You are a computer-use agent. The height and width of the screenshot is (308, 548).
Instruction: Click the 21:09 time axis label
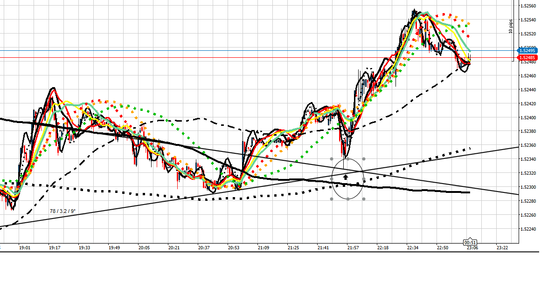[x=264, y=247]
